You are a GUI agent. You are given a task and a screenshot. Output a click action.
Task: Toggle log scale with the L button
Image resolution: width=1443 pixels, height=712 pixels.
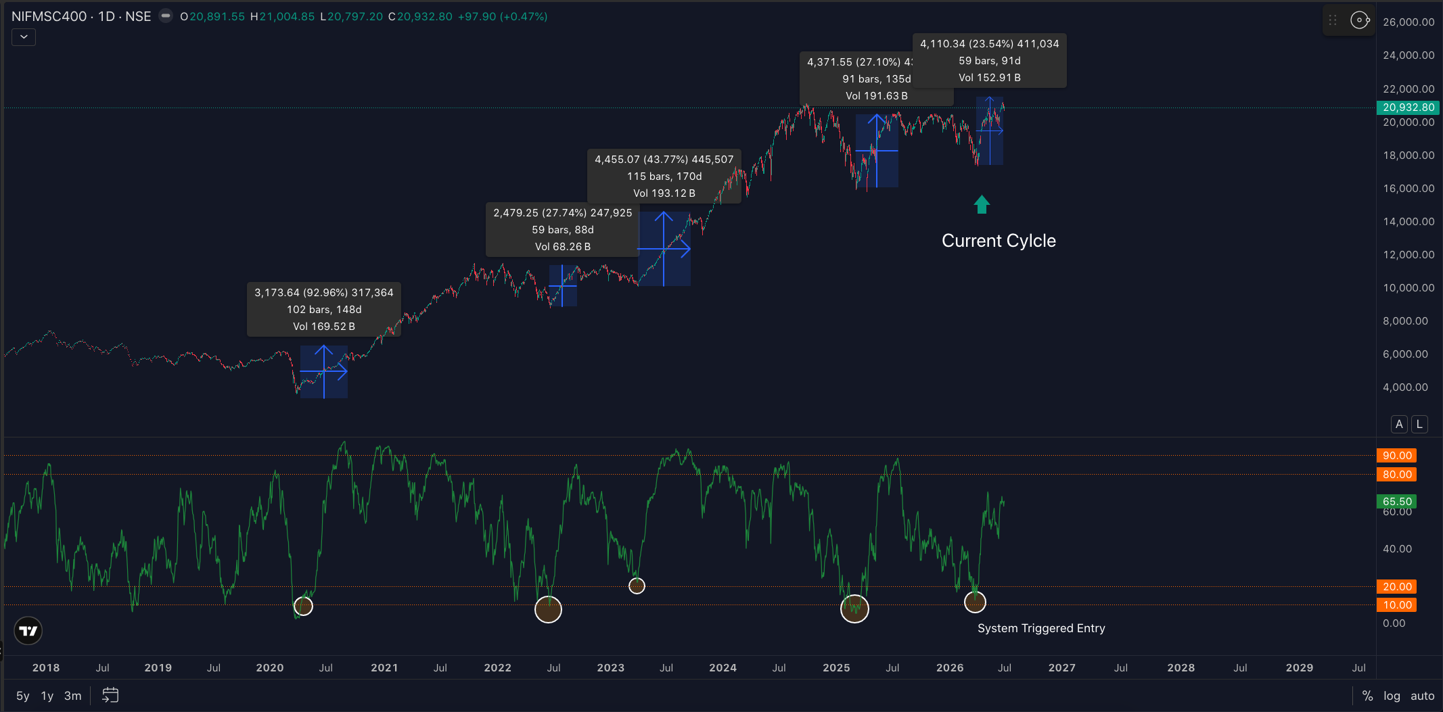tap(1419, 424)
